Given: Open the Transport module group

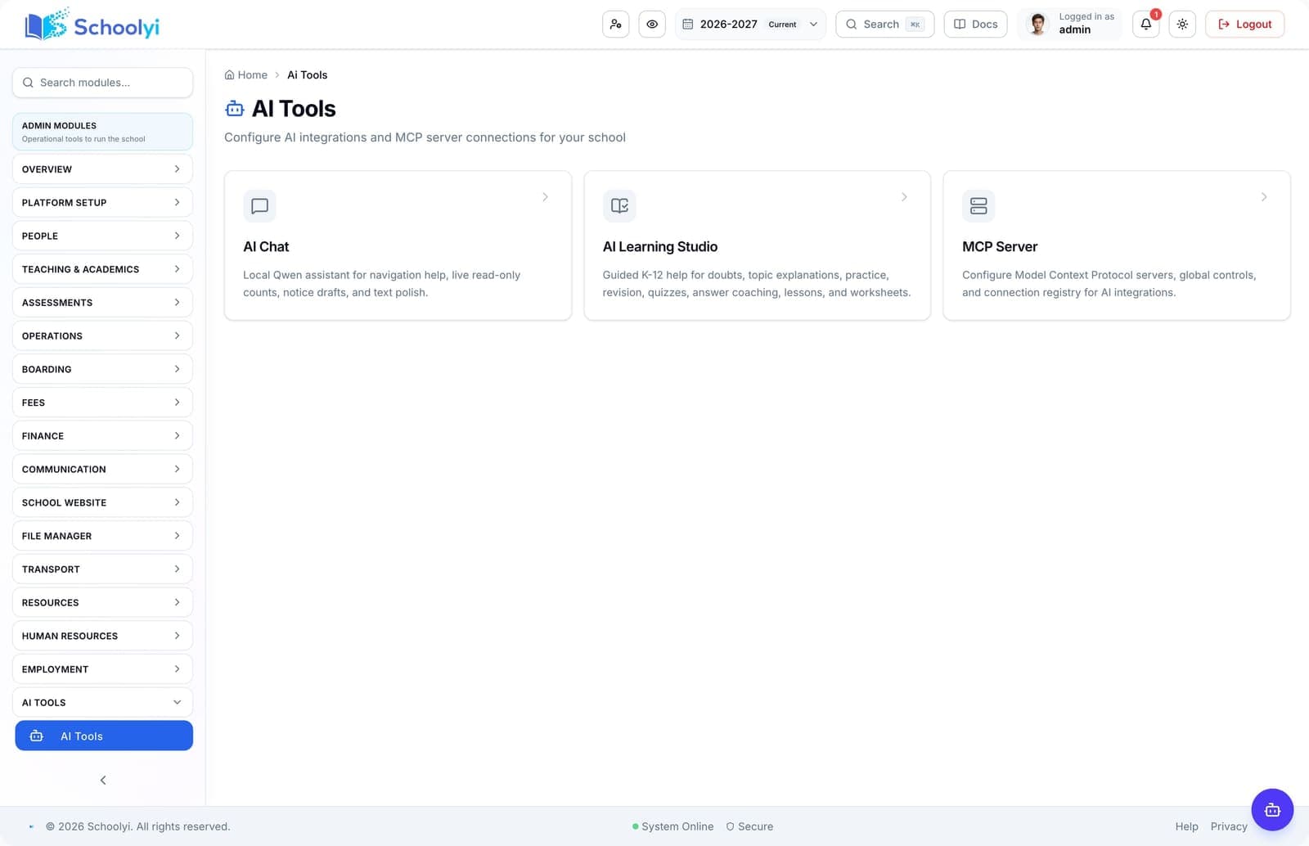Looking at the screenshot, I should tap(102, 569).
